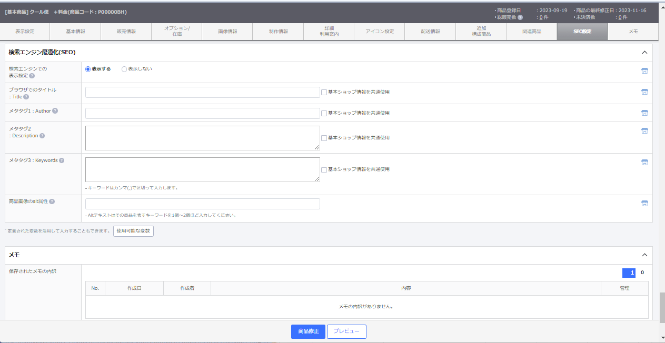Image resolution: width=665 pixels, height=343 pixels.
Task: Focus the 商品画像のalt属性 input field
Action: (x=203, y=204)
